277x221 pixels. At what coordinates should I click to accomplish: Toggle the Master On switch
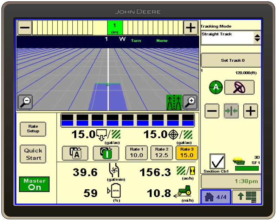pos(34,184)
